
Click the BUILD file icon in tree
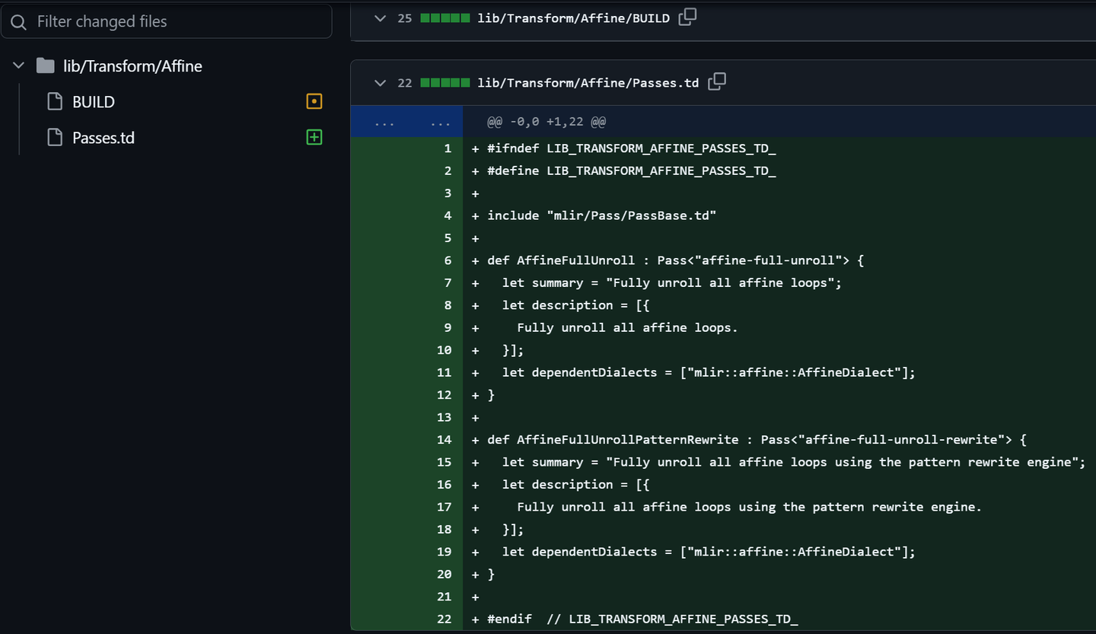pos(55,102)
